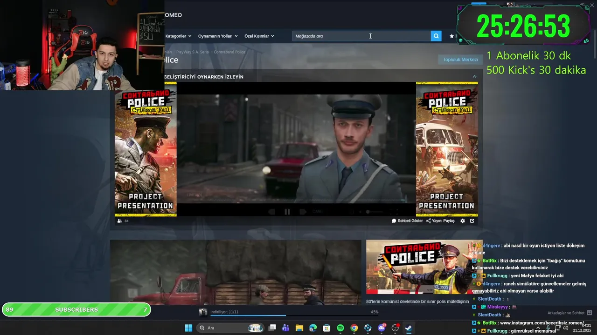The width and height of the screenshot is (597, 335).
Task: Click the taskbar 'Ara' search box
Action: point(230,328)
